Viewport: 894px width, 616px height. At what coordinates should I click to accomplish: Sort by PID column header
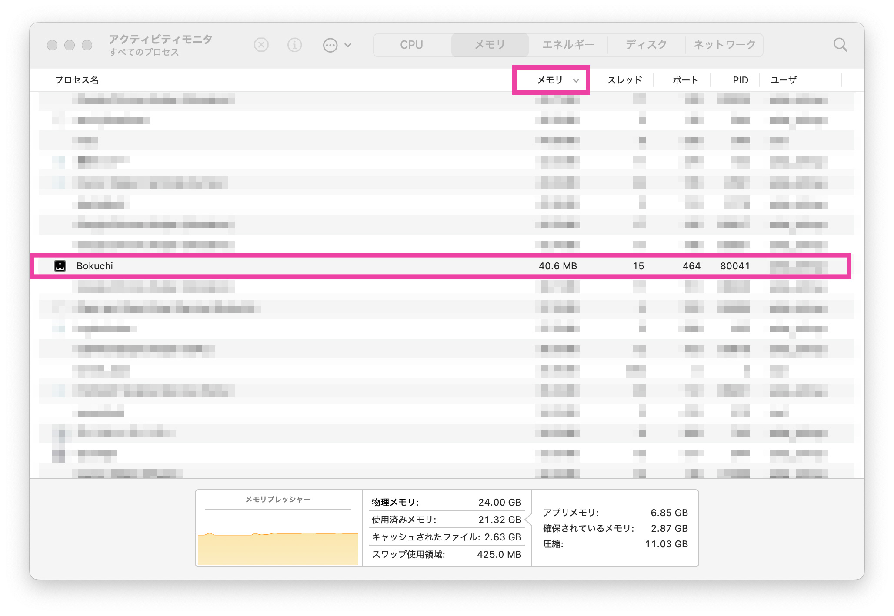[740, 80]
